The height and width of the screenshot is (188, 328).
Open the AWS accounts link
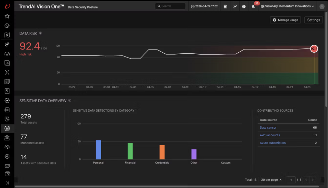(270, 135)
